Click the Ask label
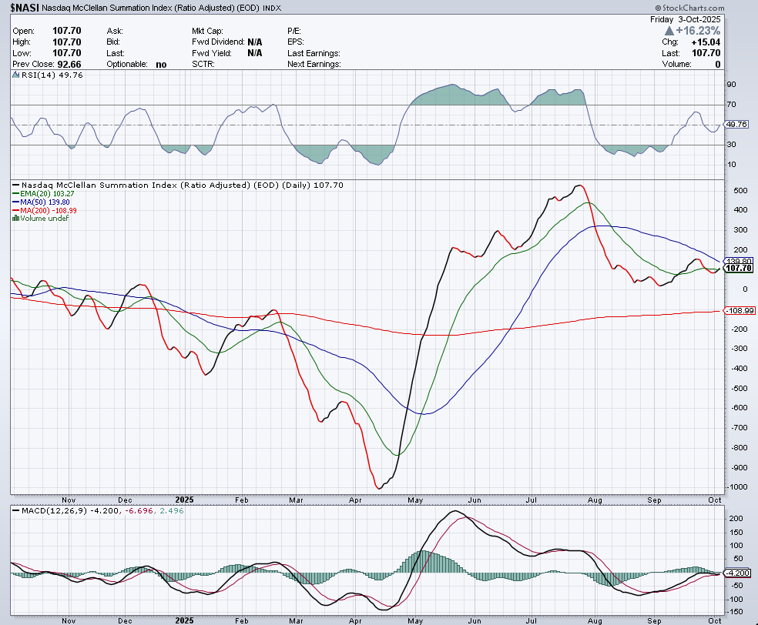758x625 pixels. pyautogui.click(x=115, y=31)
